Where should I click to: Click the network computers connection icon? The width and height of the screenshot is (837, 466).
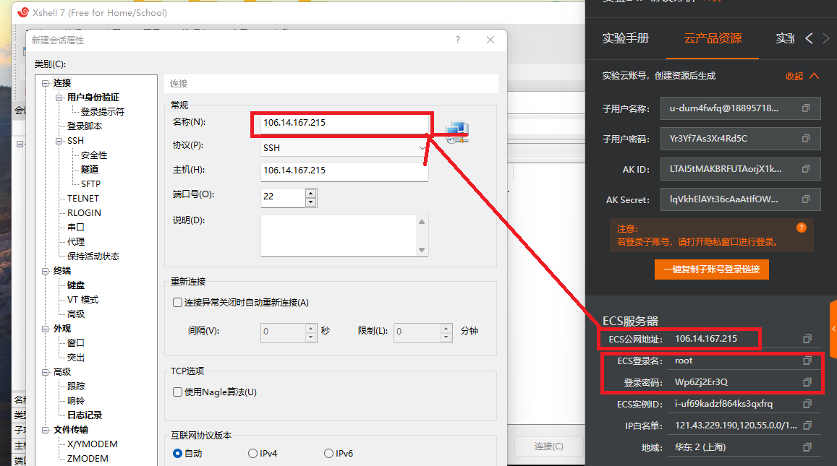tap(457, 132)
